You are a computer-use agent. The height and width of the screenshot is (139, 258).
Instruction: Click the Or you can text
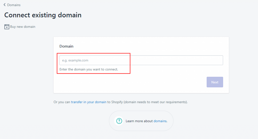[62, 102]
